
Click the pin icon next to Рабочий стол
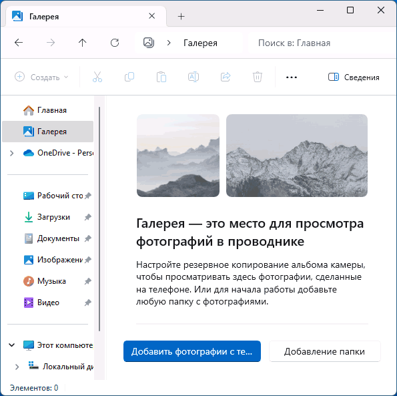pyautogui.click(x=88, y=196)
